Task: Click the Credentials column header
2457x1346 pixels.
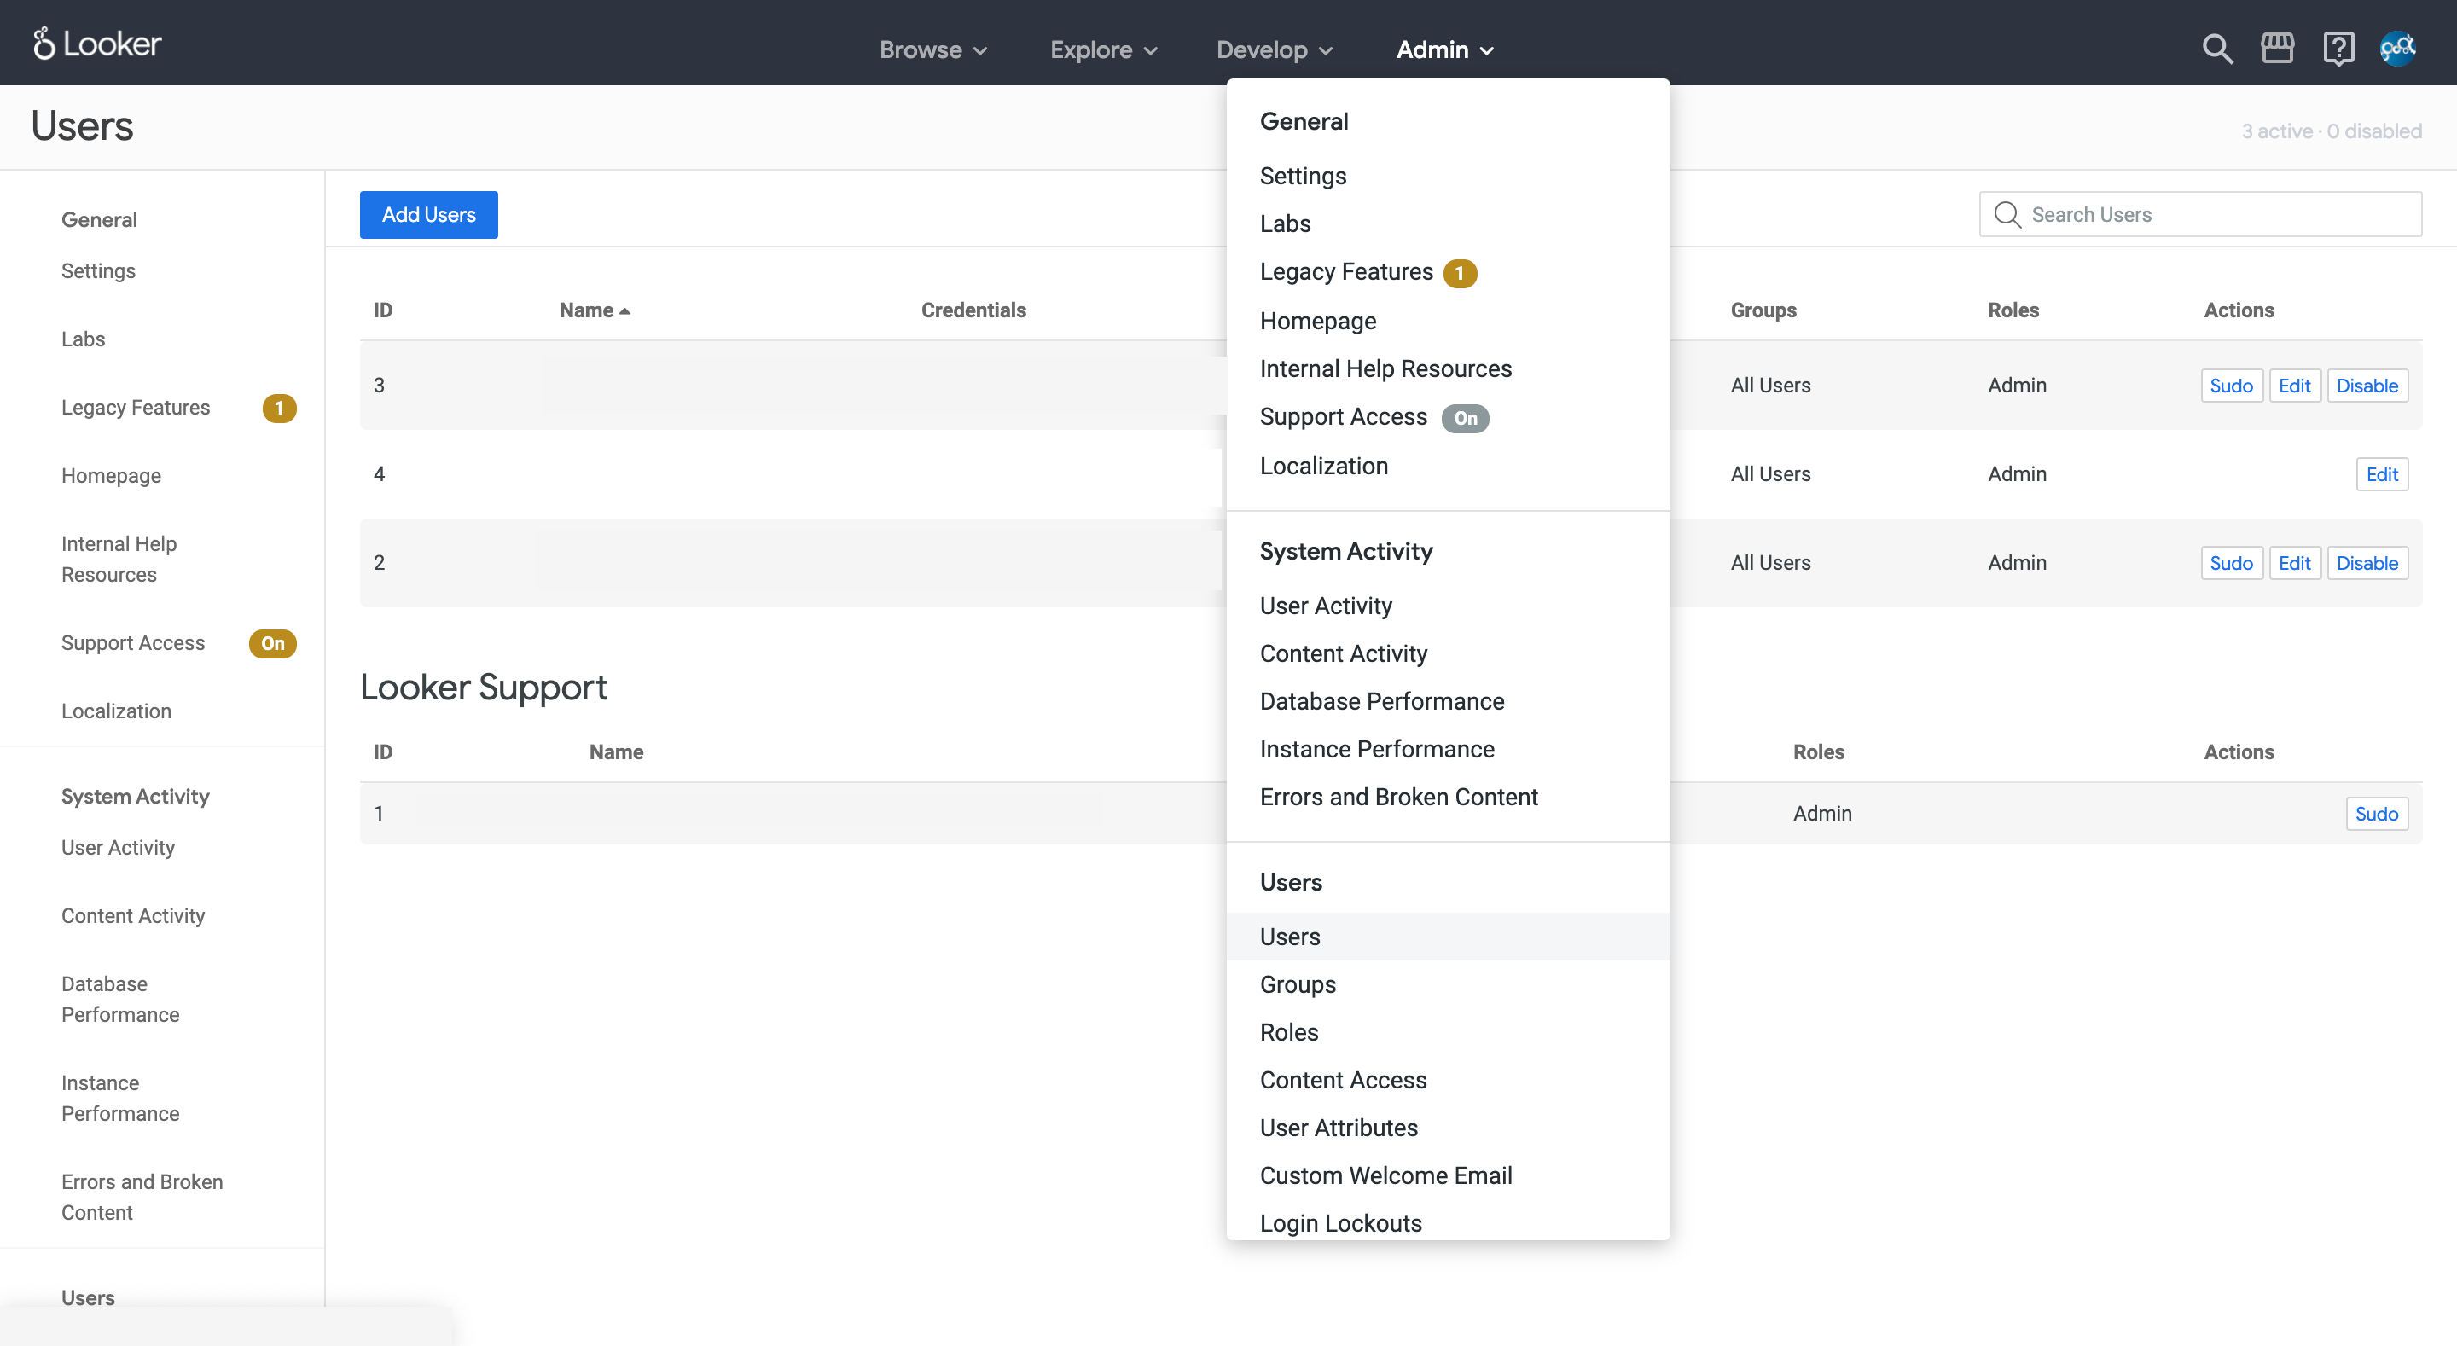Action: 973,311
